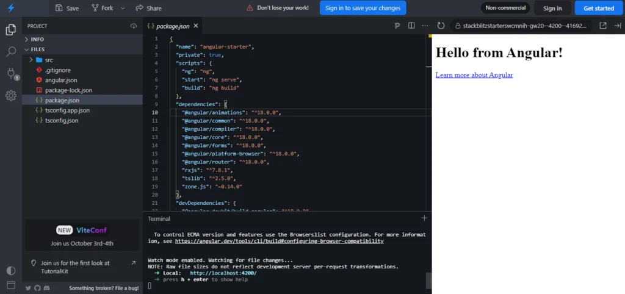The width and height of the screenshot is (625, 294).
Task: Open package-lock.json file
Action: 82,90
